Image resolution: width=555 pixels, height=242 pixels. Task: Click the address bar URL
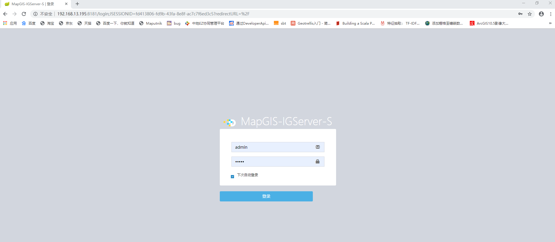click(x=153, y=14)
